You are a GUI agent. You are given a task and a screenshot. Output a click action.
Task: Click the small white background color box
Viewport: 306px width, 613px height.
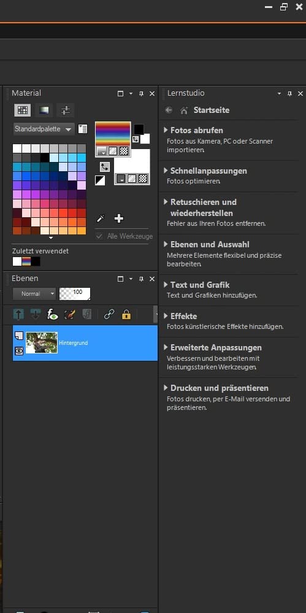click(x=145, y=139)
